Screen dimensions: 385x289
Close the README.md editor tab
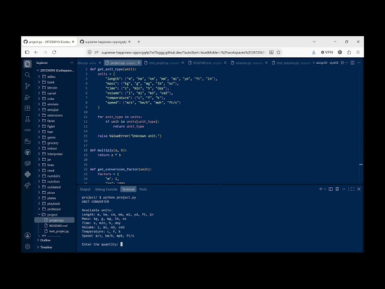(x=226, y=63)
